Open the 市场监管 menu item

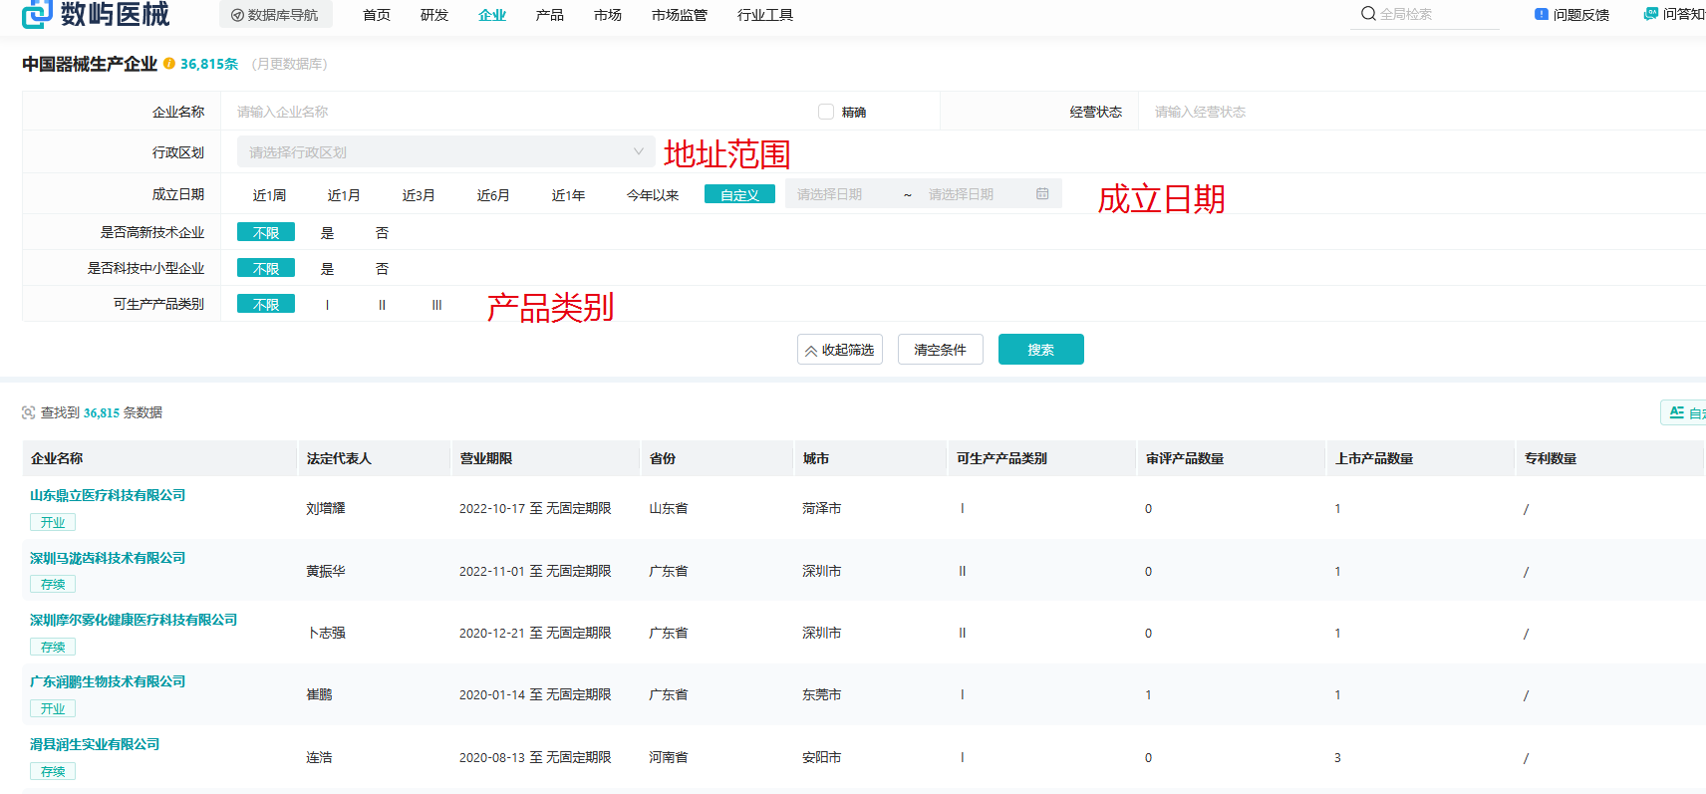pyautogui.click(x=679, y=15)
